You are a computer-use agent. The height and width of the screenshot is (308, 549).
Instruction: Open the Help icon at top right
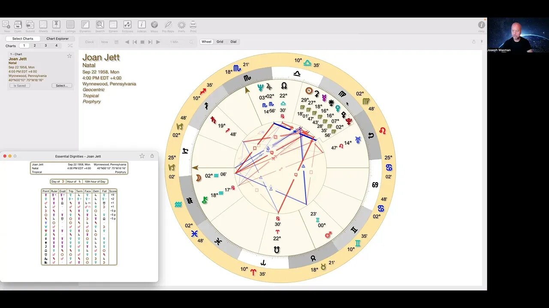(481, 25)
